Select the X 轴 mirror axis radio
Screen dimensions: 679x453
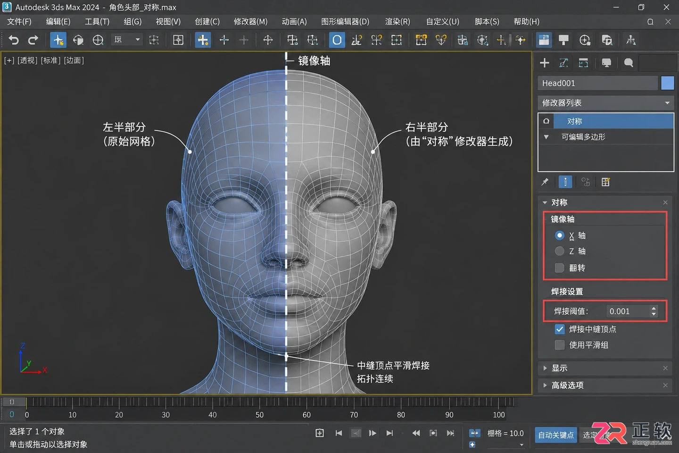(x=560, y=235)
